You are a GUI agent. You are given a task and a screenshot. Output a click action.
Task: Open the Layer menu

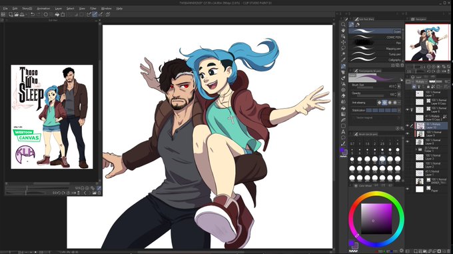pos(59,9)
